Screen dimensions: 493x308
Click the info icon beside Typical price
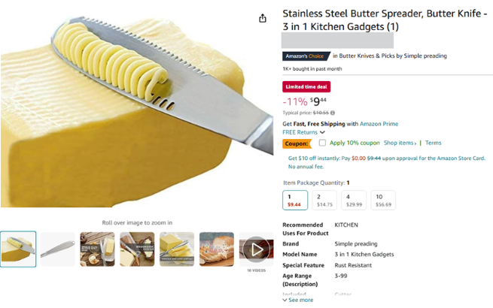[x=333, y=113]
